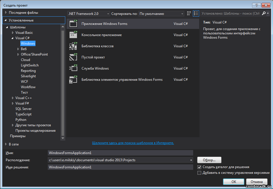Click the category tree scrollbar thumb
273x189 pixels.
63,83
